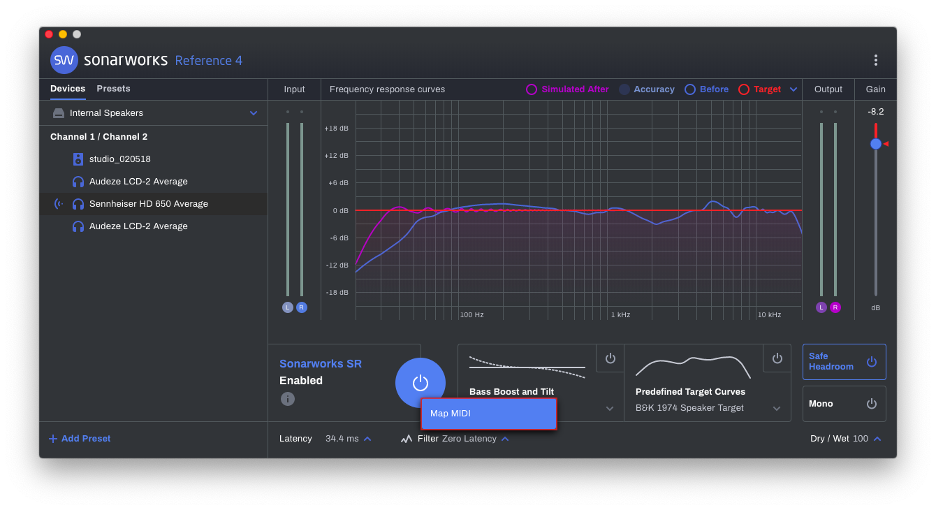
Task: Click the Input level meter
Action: click(295, 210)
